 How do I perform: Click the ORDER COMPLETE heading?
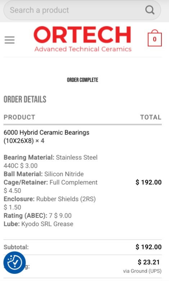pyautogui.click(x=83, y=80)
